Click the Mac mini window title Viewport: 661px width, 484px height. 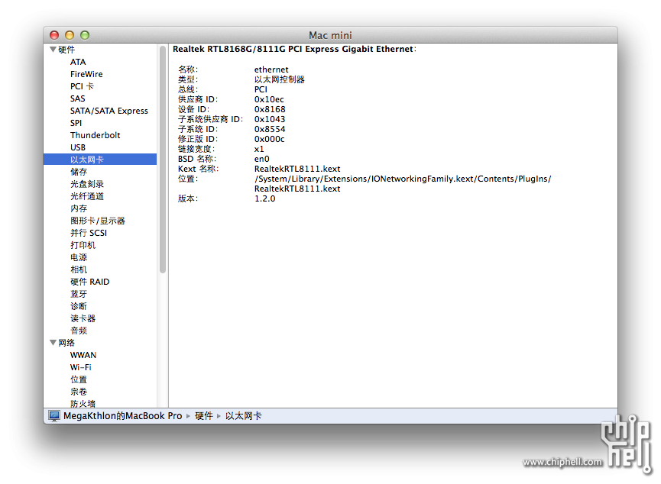(330, 35)
